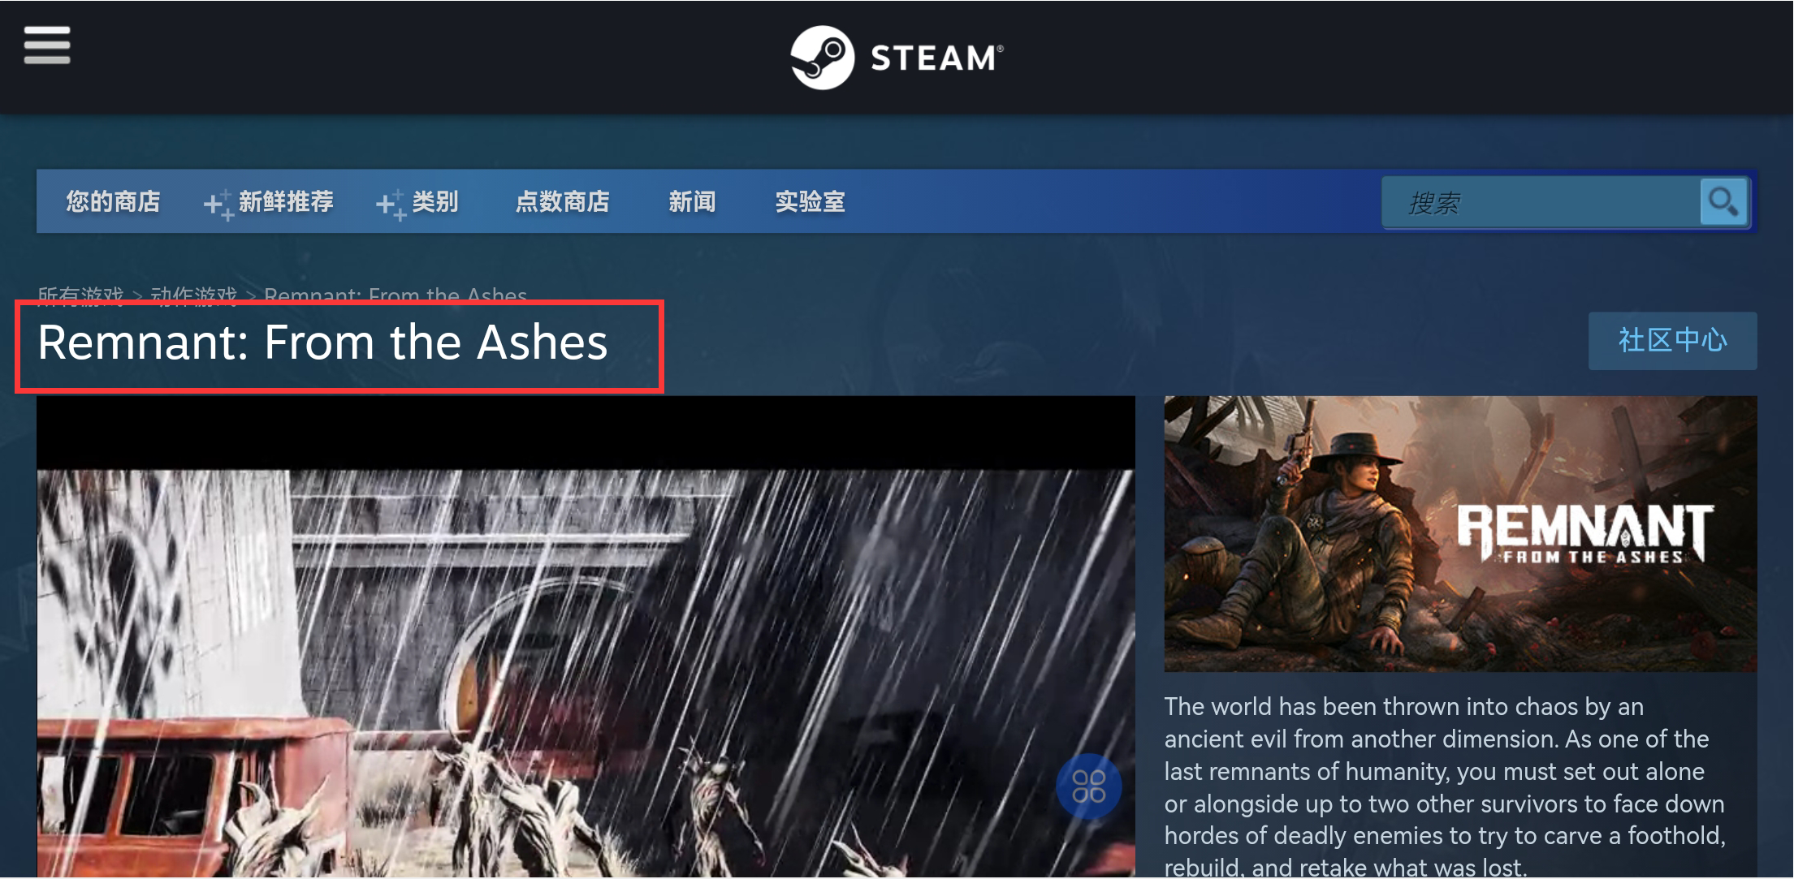Click the Remnant header capsule image

click(x=1460, y=533)
